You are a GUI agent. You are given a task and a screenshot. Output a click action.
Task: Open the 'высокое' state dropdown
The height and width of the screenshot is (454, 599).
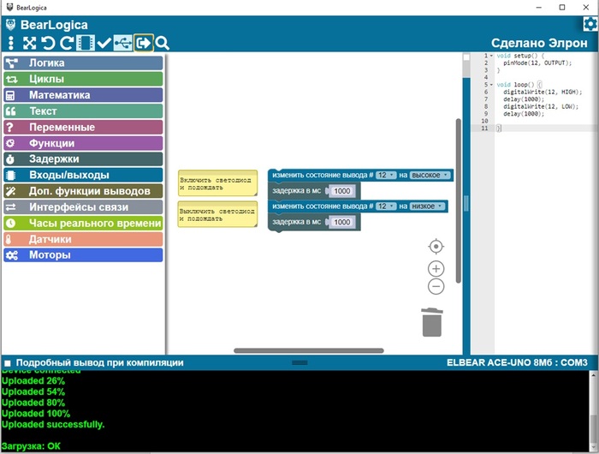430,175
